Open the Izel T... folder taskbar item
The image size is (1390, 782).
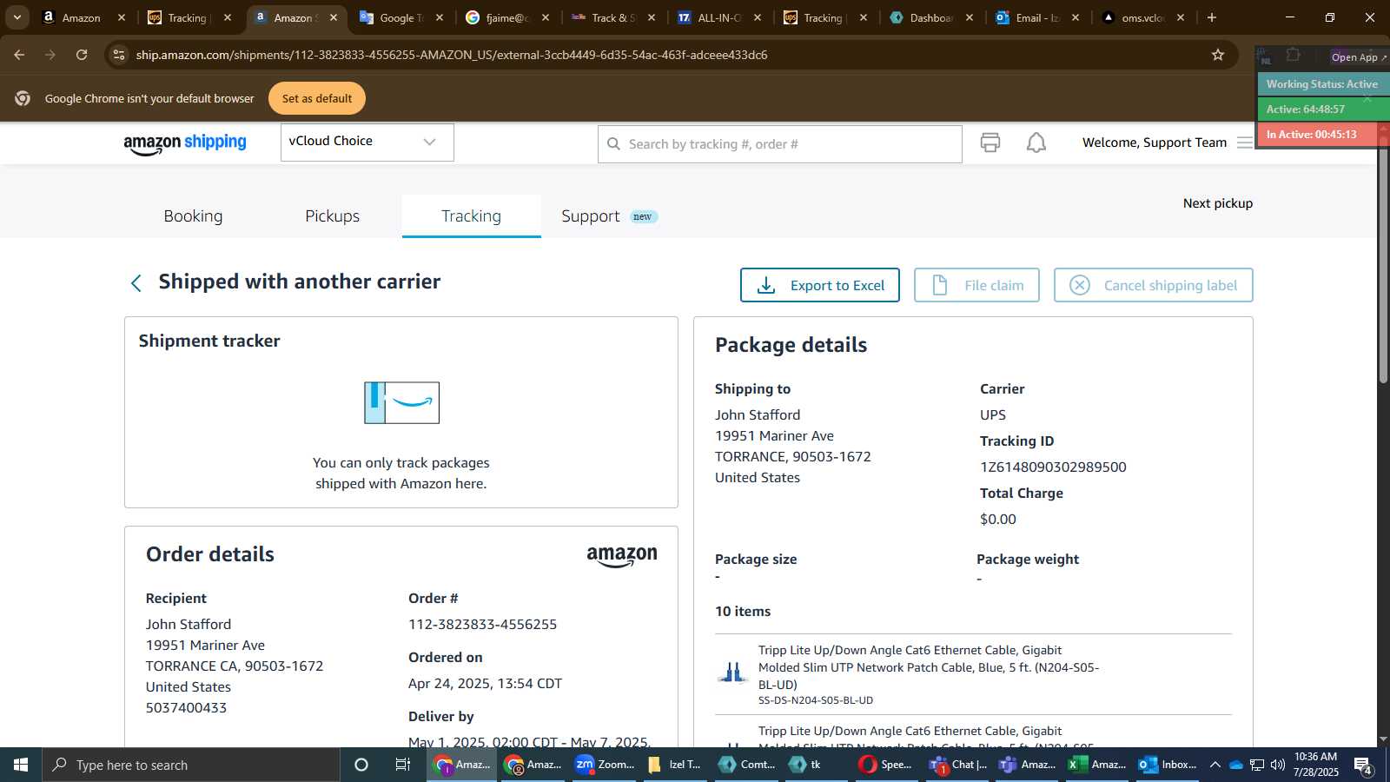pos(674,765)
